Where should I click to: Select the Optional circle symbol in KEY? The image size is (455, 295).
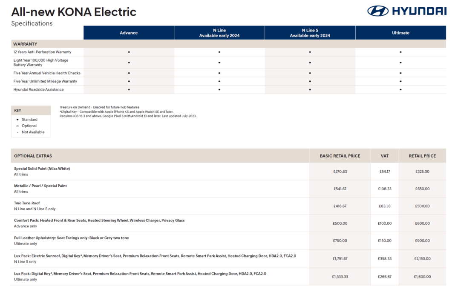click(17, 126)
